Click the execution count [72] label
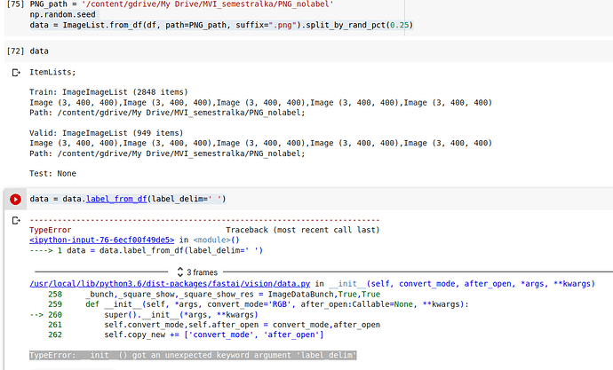Screen dimensions: 613x370 (16, 51)
